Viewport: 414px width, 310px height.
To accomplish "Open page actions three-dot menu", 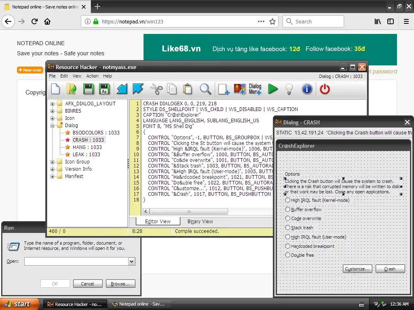I will [261, 21].
